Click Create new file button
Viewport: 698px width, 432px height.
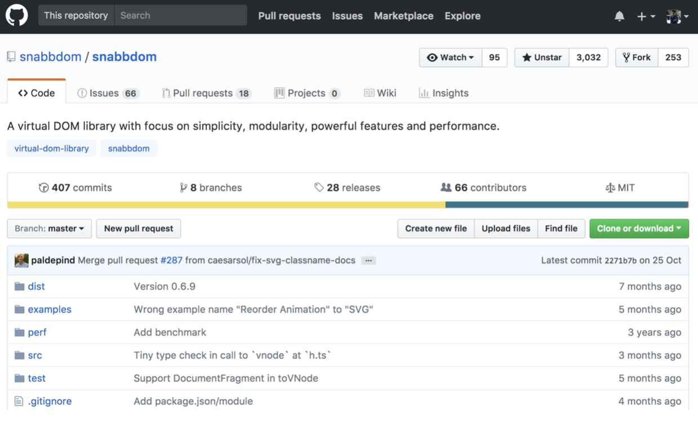[x=436, y=228]
